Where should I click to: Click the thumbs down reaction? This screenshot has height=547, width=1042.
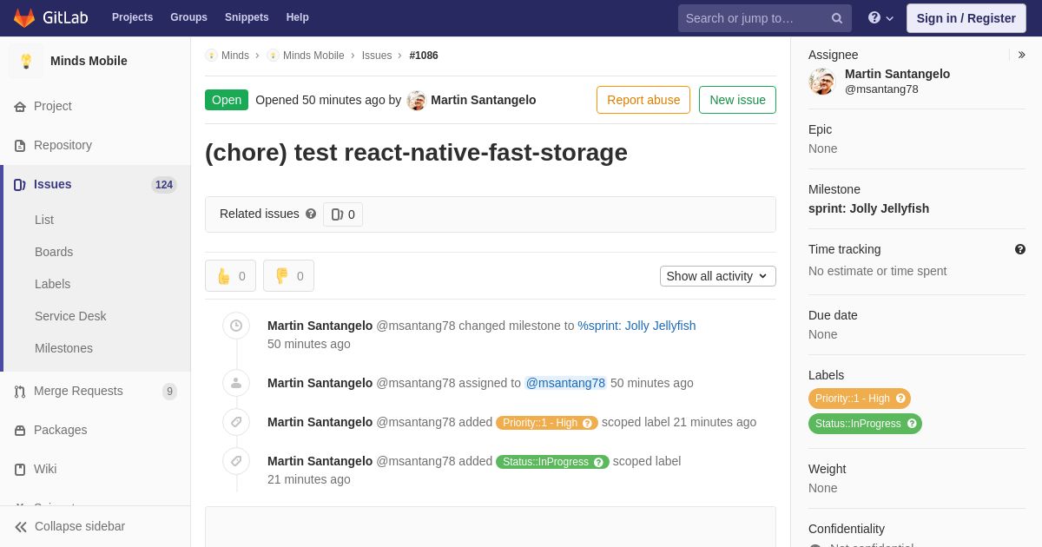click(x=288, y=276)
